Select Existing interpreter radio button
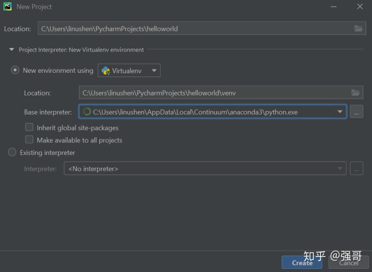 click(12, 152)
